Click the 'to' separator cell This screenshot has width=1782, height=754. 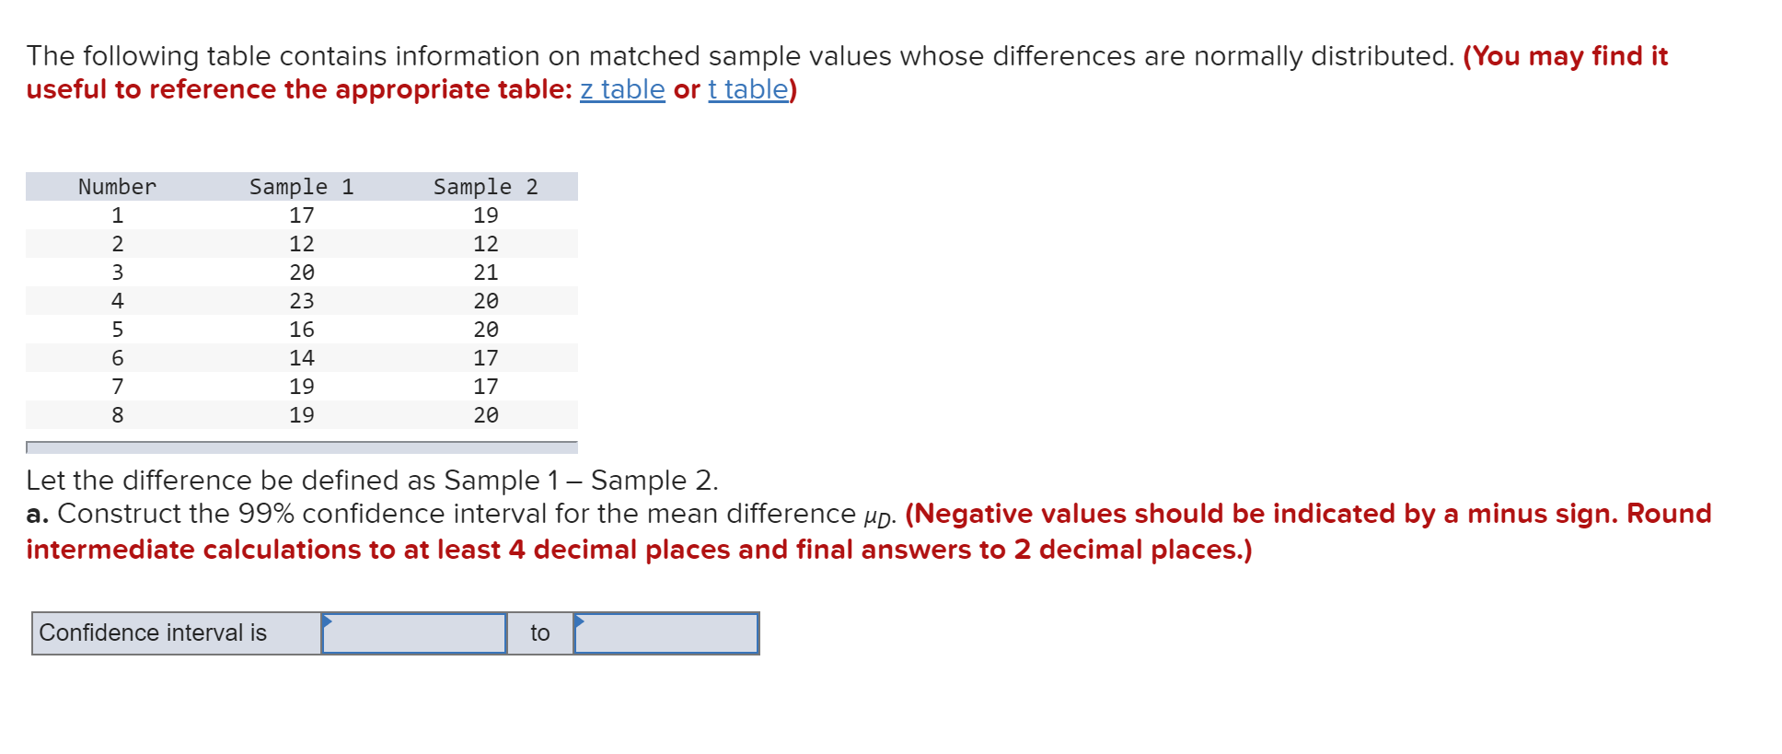click(x=540, y=633)
